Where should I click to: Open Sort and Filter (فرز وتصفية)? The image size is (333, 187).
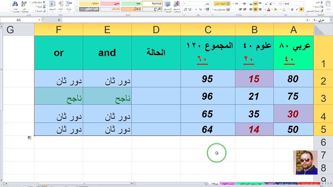point(24,7)
